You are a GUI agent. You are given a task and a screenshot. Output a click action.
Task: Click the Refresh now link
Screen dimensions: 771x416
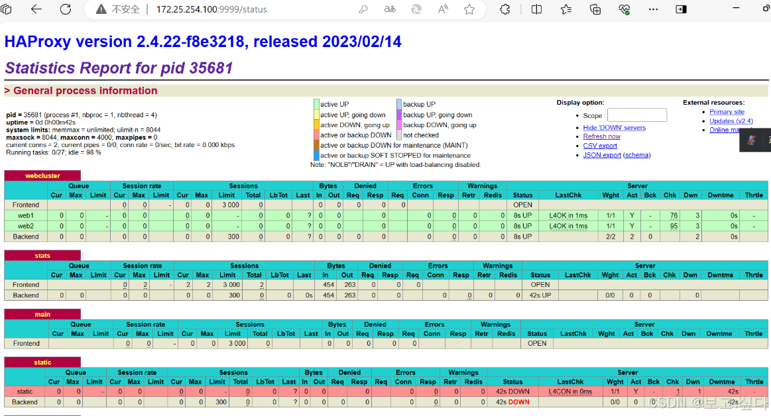click(x=601, y=136)
